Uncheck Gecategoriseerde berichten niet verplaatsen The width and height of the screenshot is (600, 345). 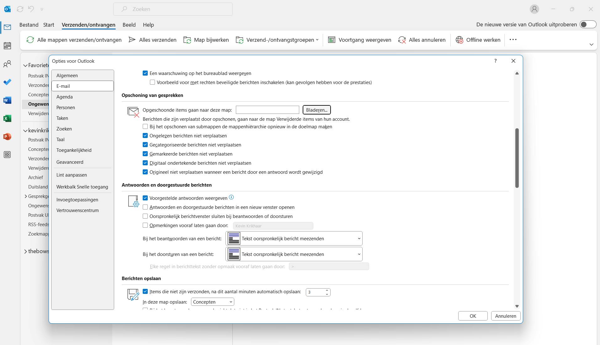click(145, 145)
